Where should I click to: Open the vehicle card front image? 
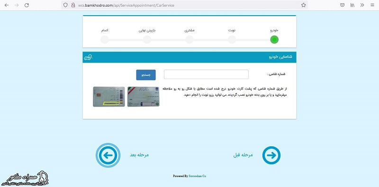144,97
